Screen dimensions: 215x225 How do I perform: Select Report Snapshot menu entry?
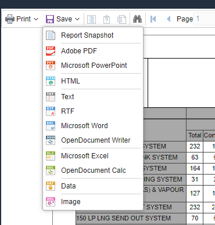click(x=93, y=35)
